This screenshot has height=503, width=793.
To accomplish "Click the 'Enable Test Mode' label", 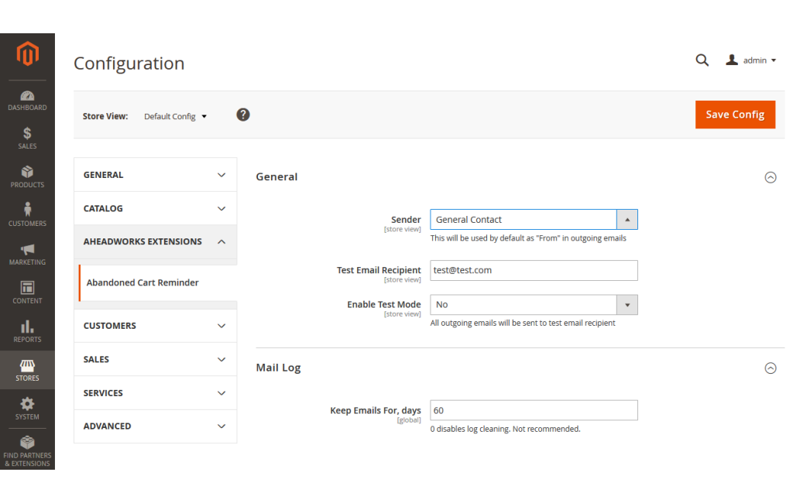I will (384, 304).
